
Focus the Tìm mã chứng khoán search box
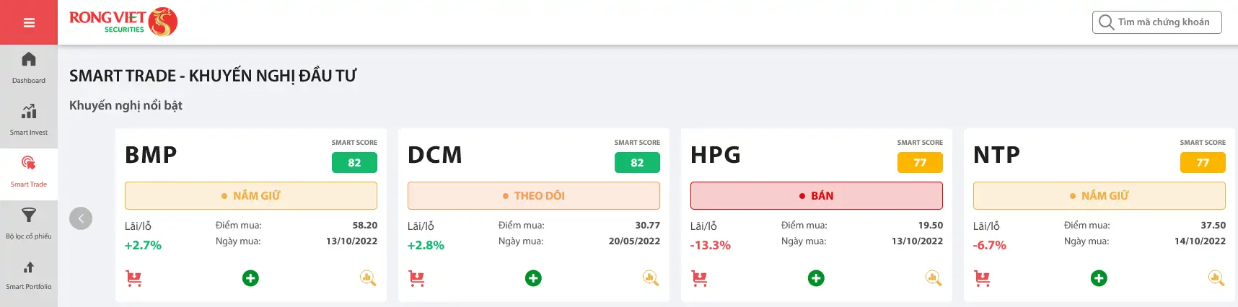coord(1156,22)
